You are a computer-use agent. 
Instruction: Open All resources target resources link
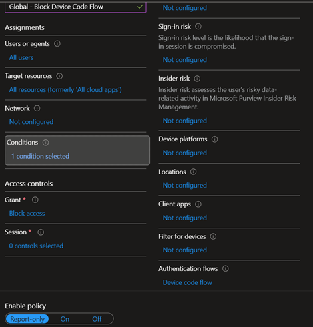(65, 90)
